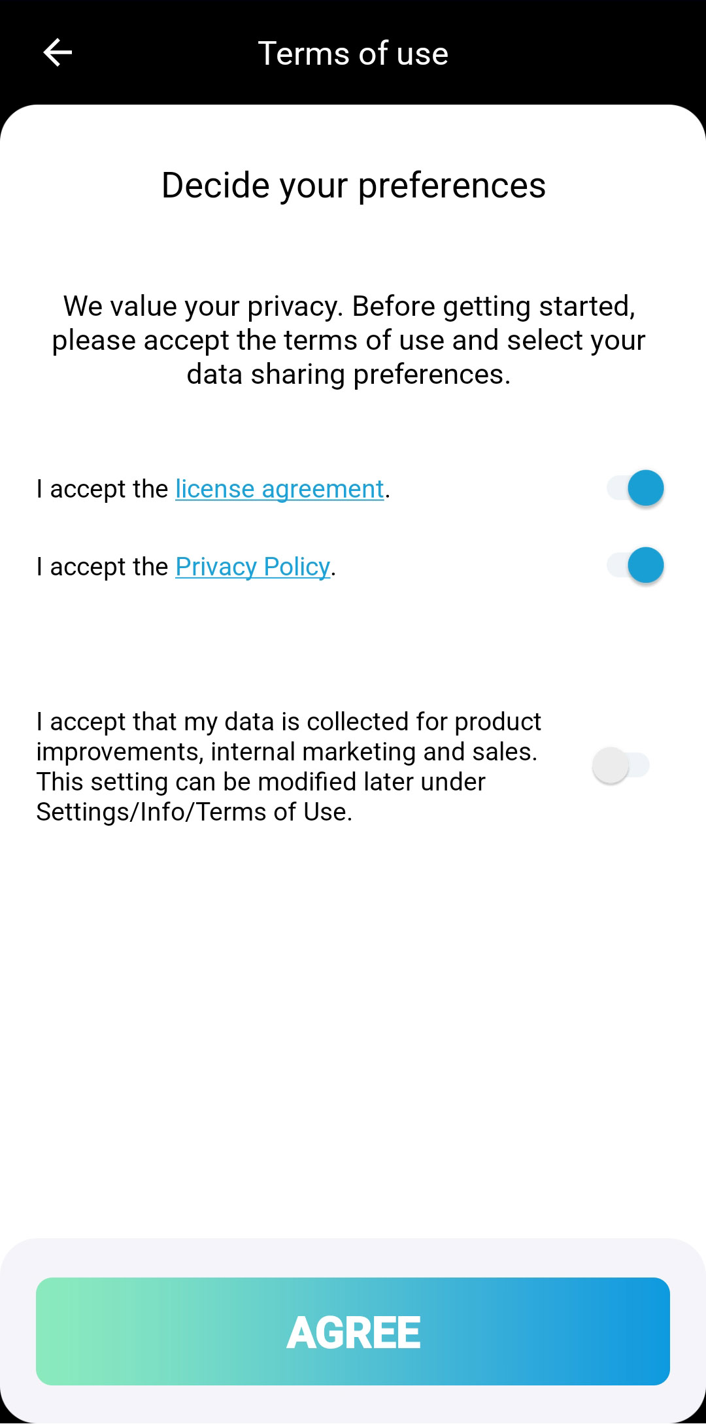
Task: Enable the data collection consent switch
Action: coord(620,765)
